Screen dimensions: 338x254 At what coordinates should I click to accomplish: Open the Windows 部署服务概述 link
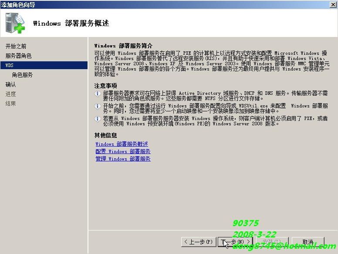[122, 144]
